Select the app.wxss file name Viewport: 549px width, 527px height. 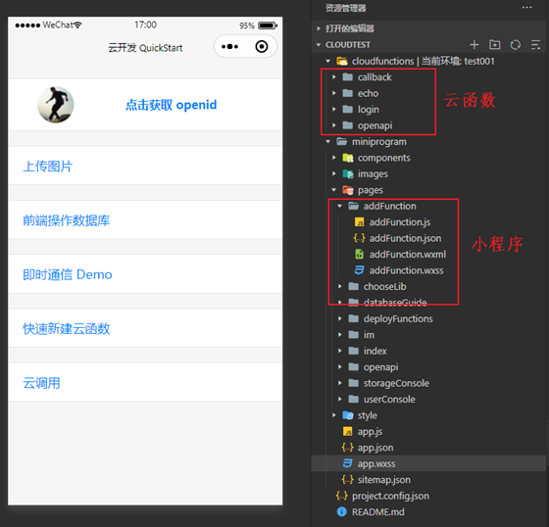pos(376,463)
